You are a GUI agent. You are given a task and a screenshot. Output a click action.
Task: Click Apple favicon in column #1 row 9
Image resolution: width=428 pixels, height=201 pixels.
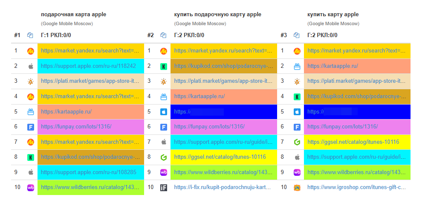[x=31, y=172]
